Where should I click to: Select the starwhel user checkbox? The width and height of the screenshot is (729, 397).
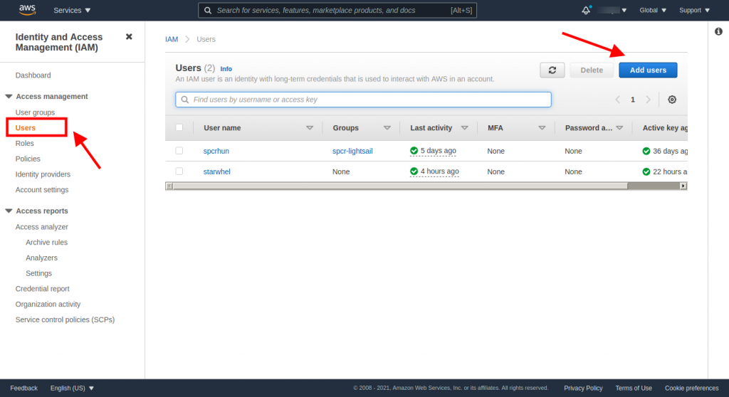click(x=179, y=171)
